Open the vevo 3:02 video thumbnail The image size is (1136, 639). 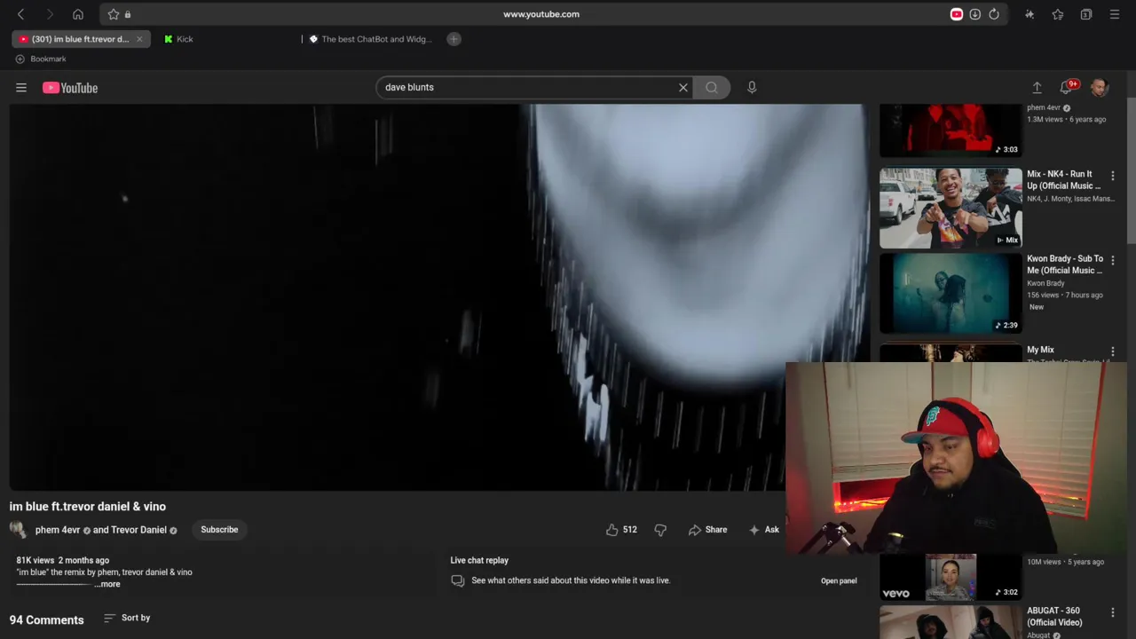[x=951, y=577]
